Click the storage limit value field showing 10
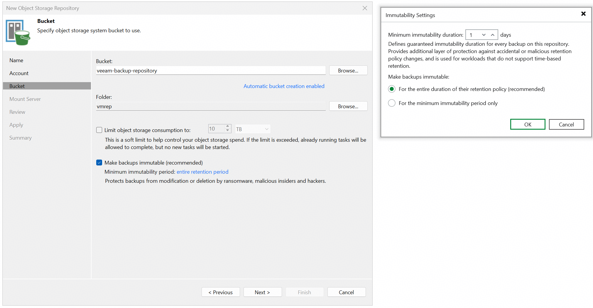The height and width of the screenshot is (308, 593). tap(216, 129)
